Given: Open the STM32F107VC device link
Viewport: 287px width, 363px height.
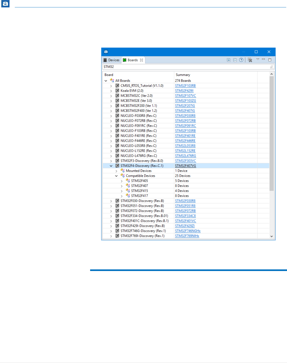Looking at the screenshot, I should tap(186, 96).
